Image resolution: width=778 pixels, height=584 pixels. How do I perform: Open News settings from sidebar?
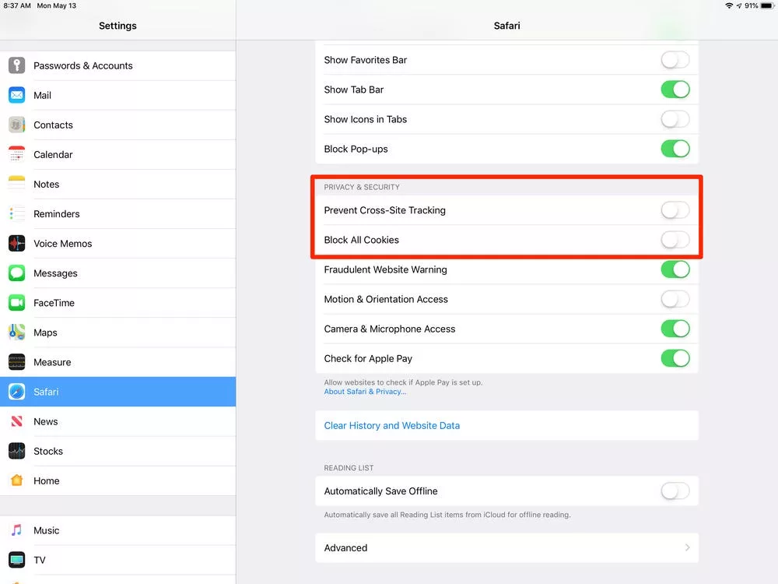(x=117, y=421)
